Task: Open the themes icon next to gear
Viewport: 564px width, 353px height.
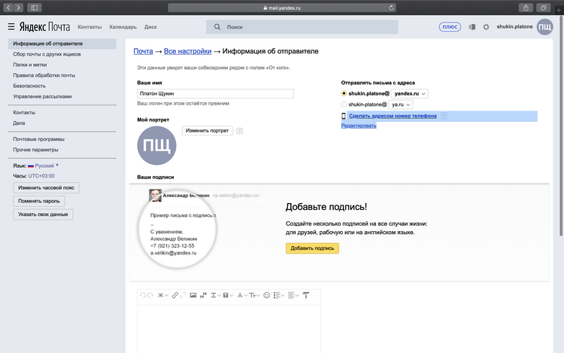Action: [472, 27]
